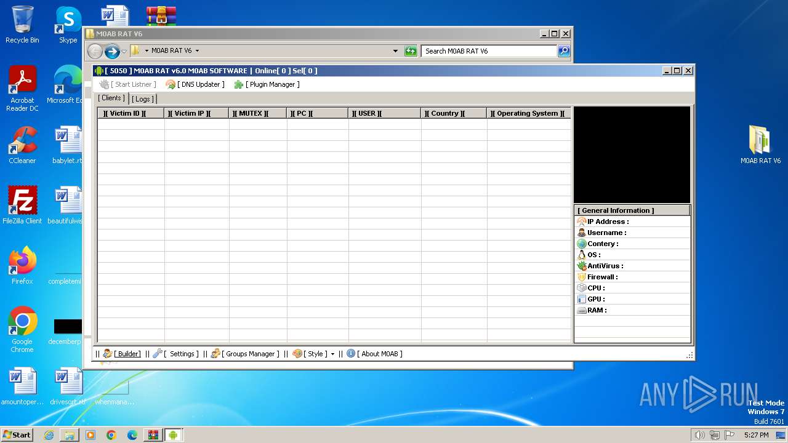Click the Builder person icon
Screen dimensions: 788x443
(x=107, y=354)
